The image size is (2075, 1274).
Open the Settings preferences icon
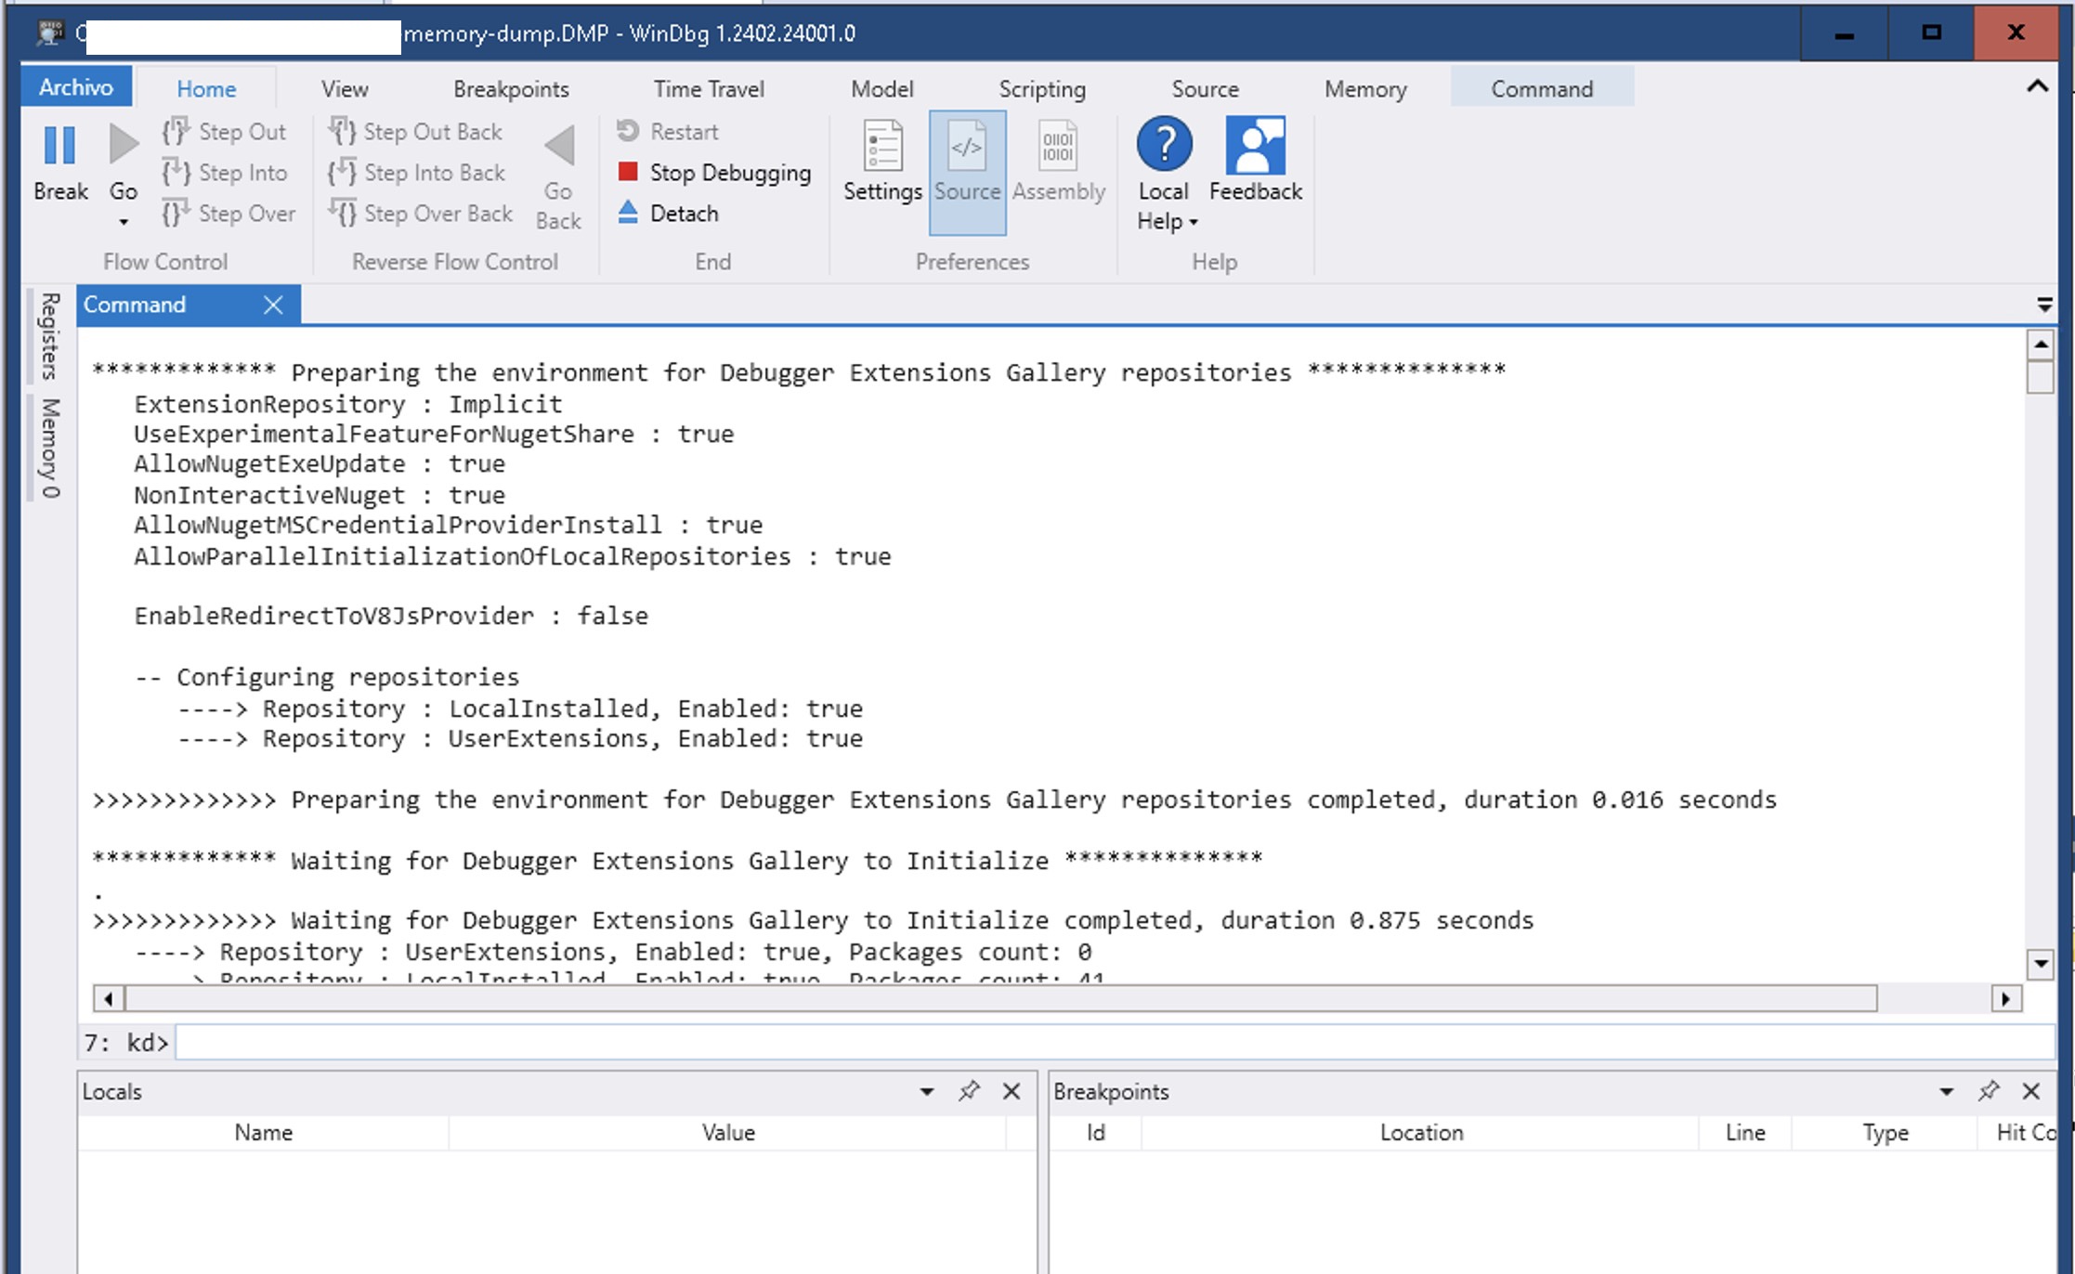[x=882, y=145]
